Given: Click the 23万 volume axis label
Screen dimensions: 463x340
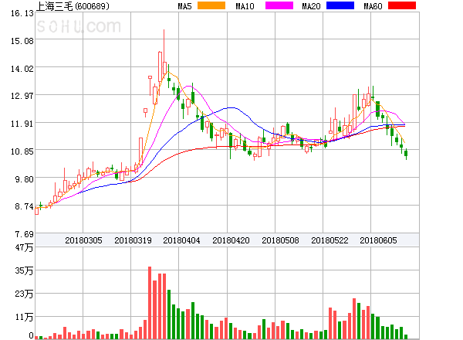Looking at the screenshot, I should 24,294.
